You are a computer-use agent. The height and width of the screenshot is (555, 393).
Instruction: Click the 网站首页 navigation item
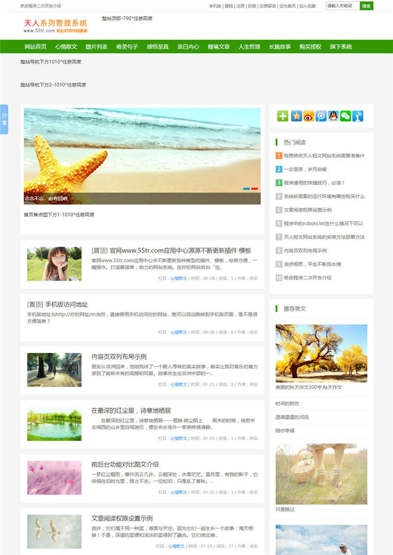[35, 47]
